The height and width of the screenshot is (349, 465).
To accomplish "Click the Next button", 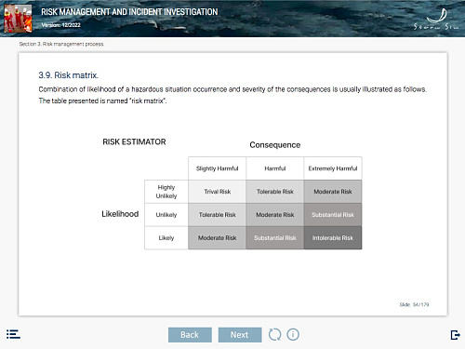I will click(x=240, y=335).
